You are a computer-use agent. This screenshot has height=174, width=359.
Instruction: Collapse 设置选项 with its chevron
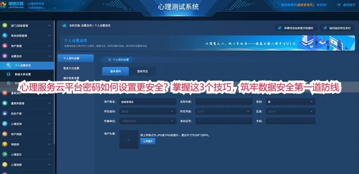(49, 56)
